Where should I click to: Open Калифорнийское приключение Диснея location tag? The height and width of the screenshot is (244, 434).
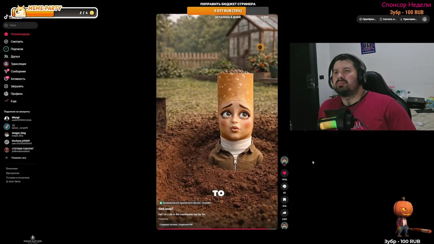click(x=185, y=203)
